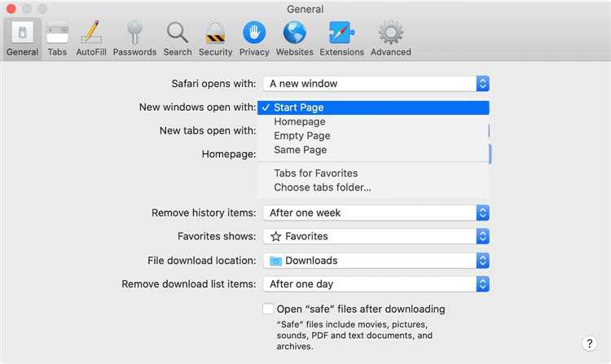Choose Start Page in the menu
The image size is (611, 364).
[x=373, y=107]
